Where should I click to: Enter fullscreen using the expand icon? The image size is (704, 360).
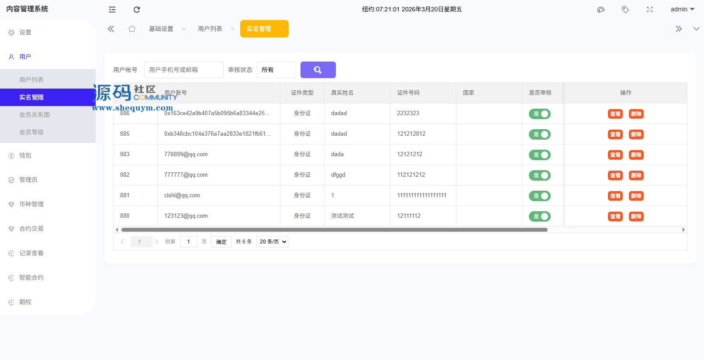650,10
